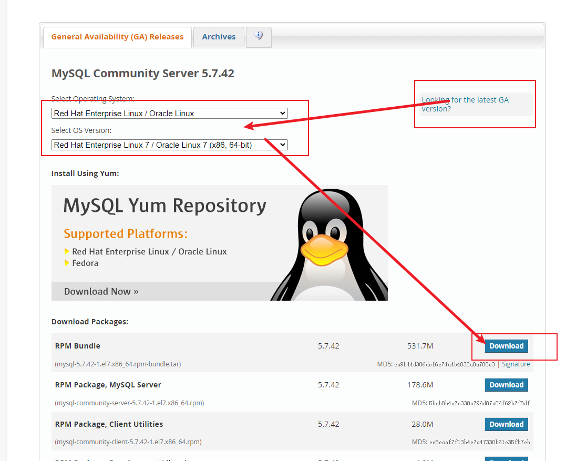Viewport: 566px width, 461px height.
Task: Click the 531.7M size value
Action: pyautogui.click(x=420, y=346)
